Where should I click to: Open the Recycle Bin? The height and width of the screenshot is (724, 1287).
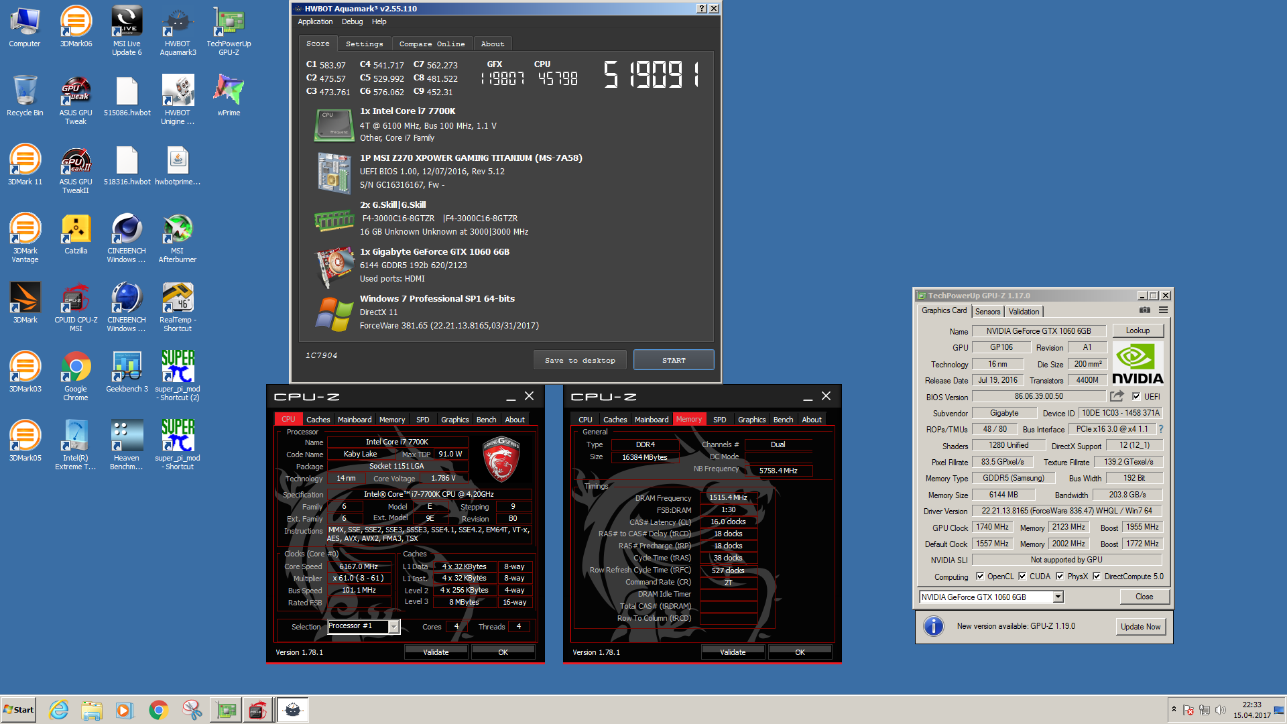(x=25, y=96)
